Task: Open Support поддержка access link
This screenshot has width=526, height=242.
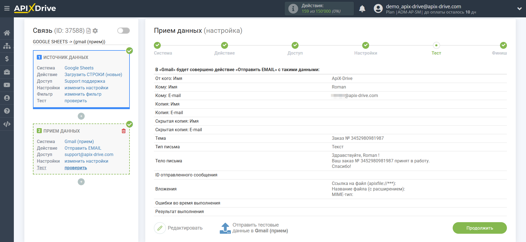Action: [85, 81]
